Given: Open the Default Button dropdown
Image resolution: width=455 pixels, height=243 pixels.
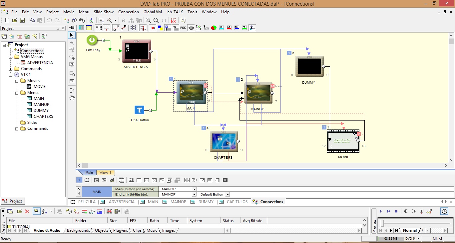Looking at the screenshot, I should tap(227, 195).
